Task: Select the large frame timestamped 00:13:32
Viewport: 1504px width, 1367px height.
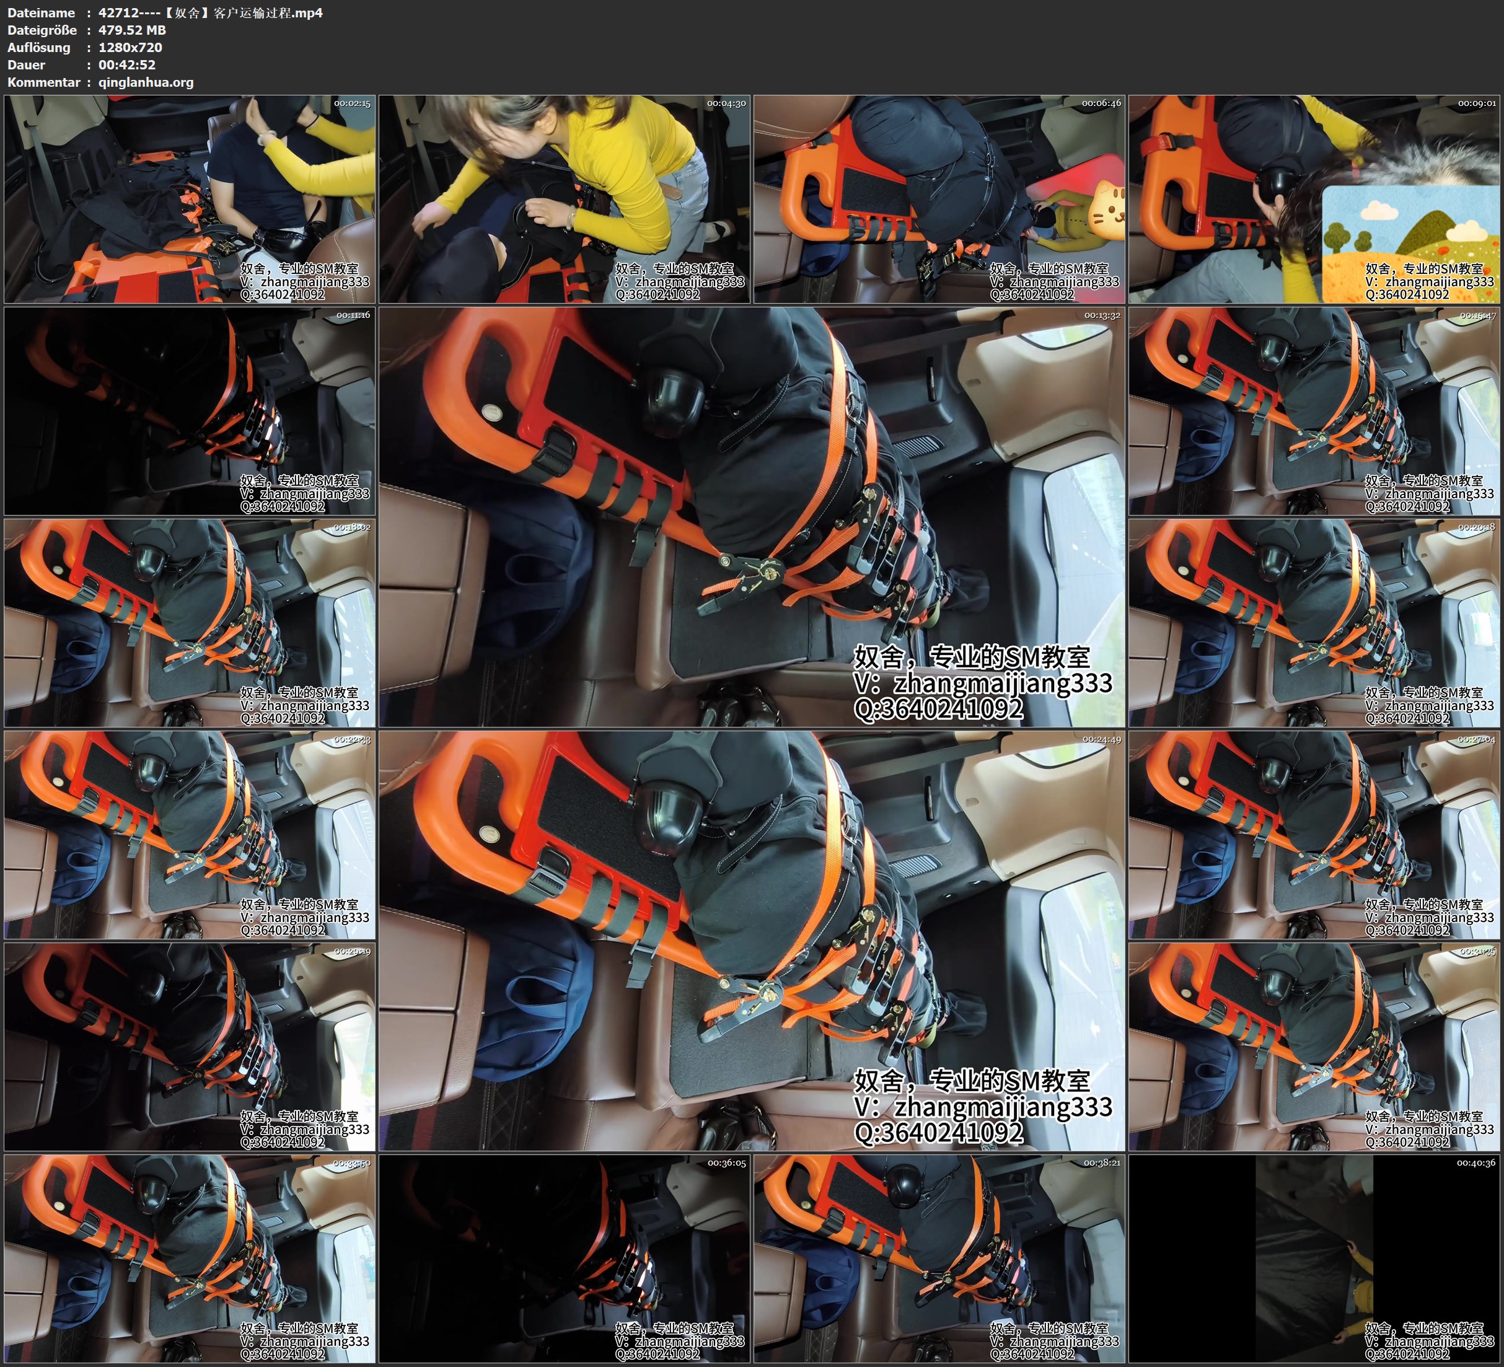Action: coord(751,516)
